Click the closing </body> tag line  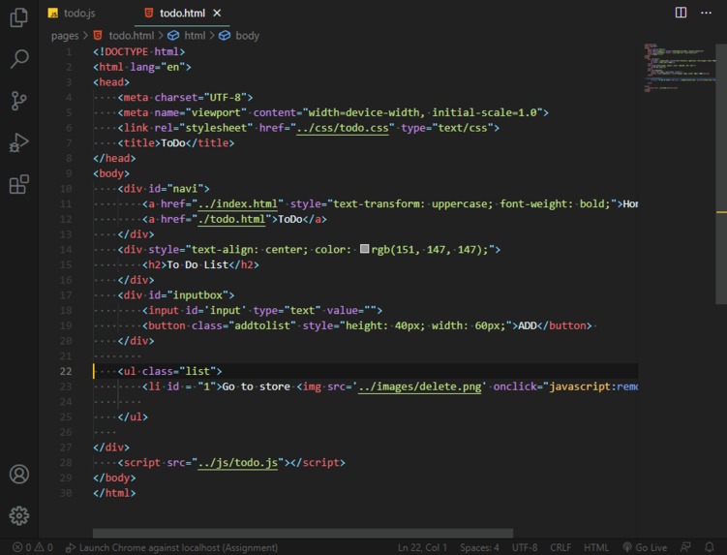point(114,478)
